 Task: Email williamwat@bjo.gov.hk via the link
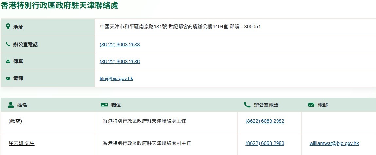point(334,143)
